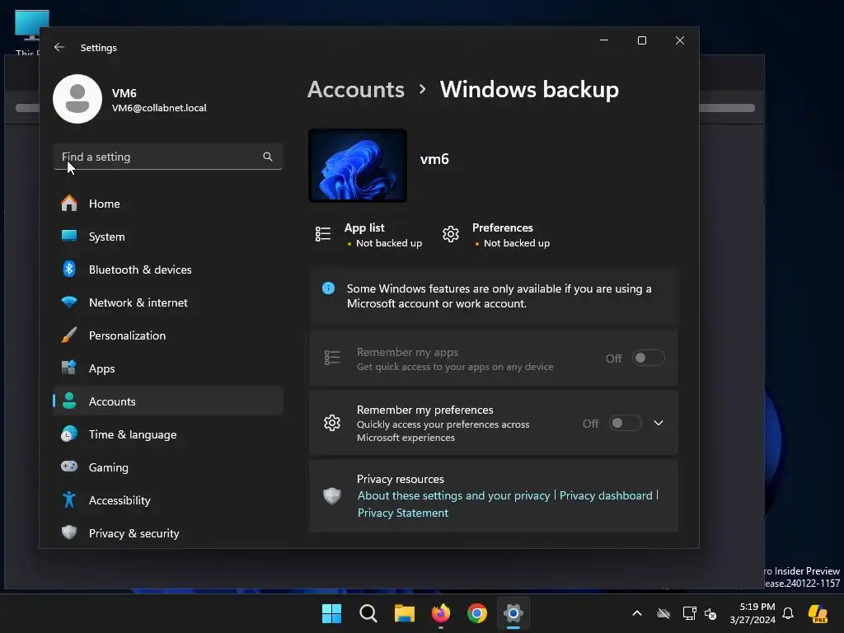The image size is (844, 633).
Task: Open System settings
Action: (168, 237)
